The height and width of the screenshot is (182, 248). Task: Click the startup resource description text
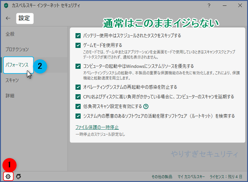click(x=162, y=75)
